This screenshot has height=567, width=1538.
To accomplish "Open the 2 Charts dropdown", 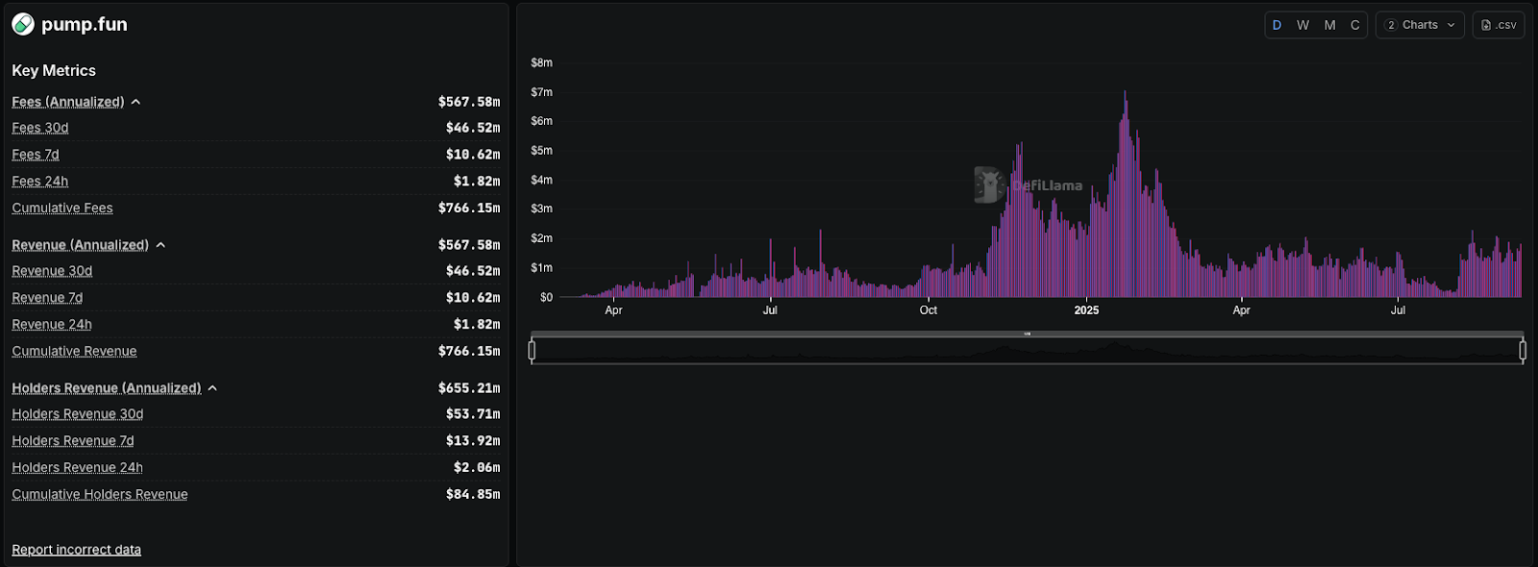I will (x=1420, y=25).
